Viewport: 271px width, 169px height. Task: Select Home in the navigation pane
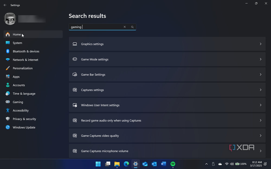[16, 34]
